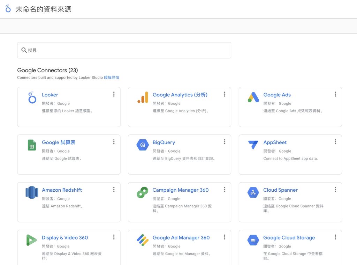Click the Campaign Manager 360 title
The height and width of the screenshot is (265, 357).
(x=181, y=190)
